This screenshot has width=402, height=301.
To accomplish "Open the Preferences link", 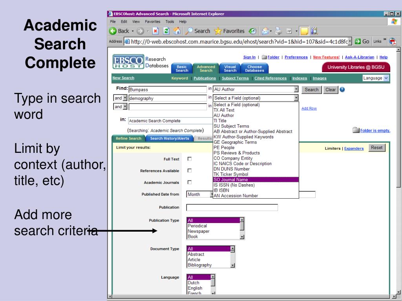I will point(296,57).
